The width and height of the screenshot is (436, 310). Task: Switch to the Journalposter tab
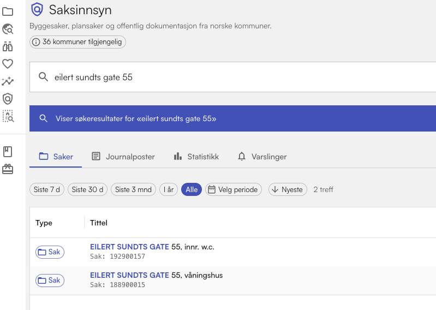click(123, 157)
